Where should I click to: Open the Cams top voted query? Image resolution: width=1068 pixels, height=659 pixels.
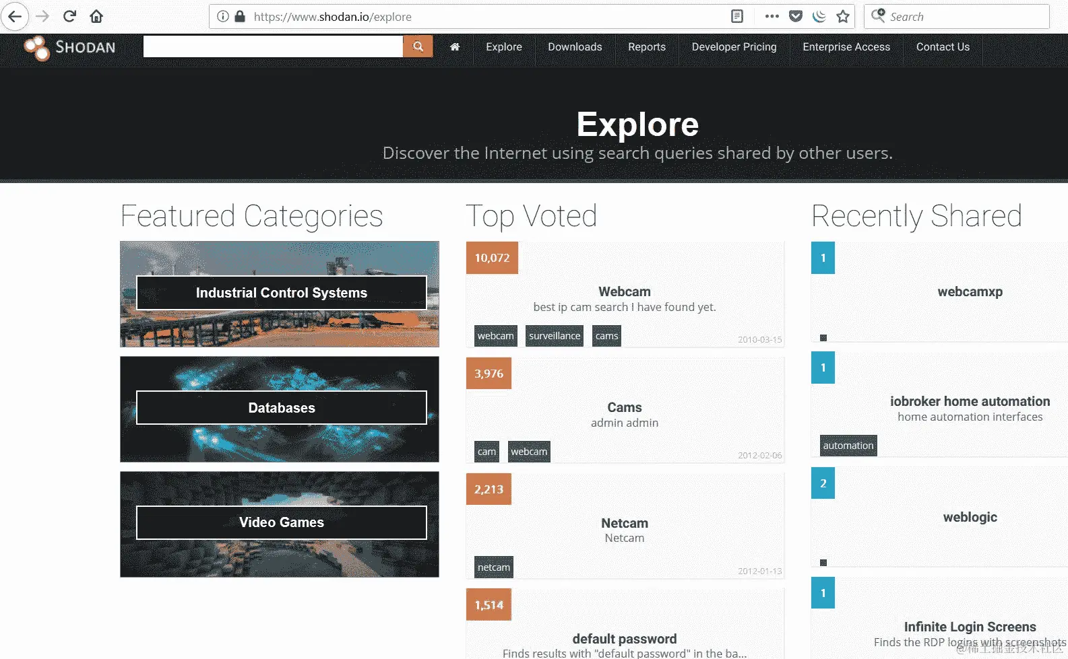(x=625, y=407)
